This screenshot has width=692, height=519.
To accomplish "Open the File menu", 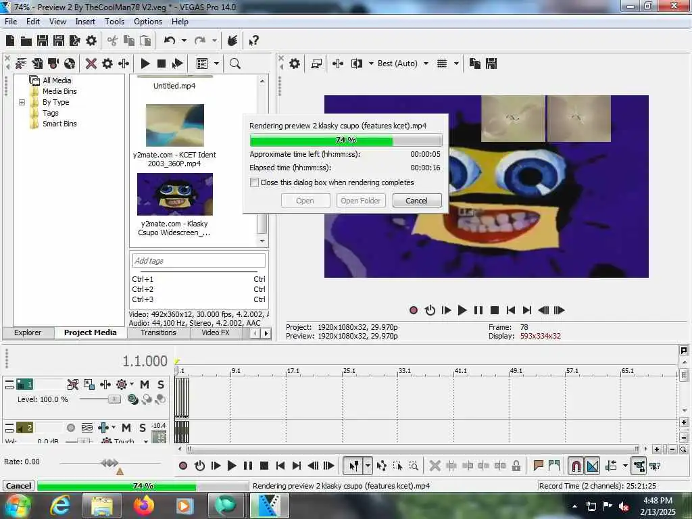I will (x=11, y=22).
